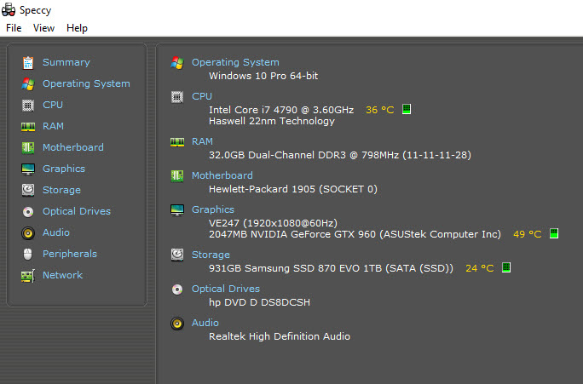Select Operating System in the sidebar
Image resolution: width=583 pixels, height=384 pixels.
pos(86,83)
